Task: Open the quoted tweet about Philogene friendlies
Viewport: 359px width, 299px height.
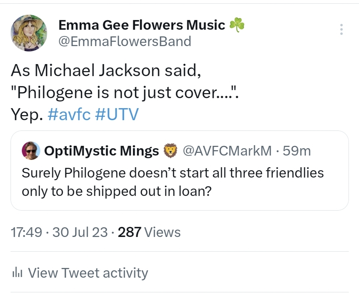Action: pyautogui.click(x=172, y=182)
